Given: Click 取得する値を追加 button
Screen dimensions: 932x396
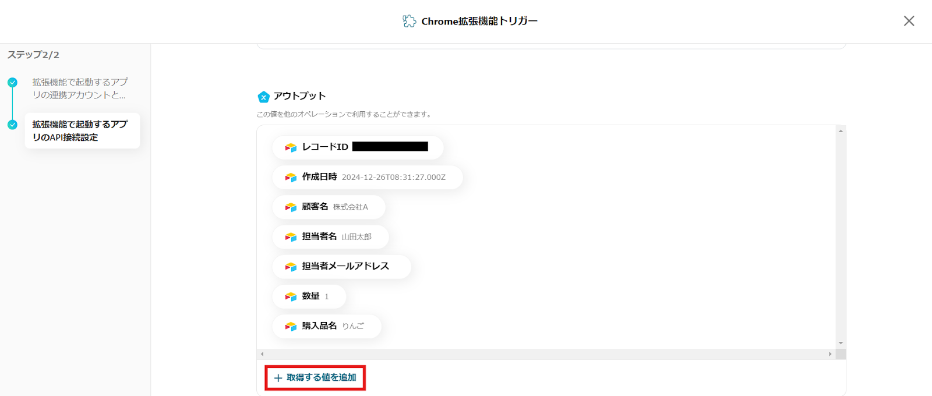Looking at the screenshot, I should 315,377.
